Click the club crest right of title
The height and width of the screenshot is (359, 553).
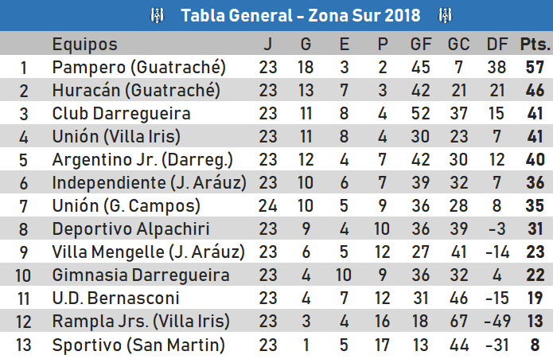(x=445, y=15)
